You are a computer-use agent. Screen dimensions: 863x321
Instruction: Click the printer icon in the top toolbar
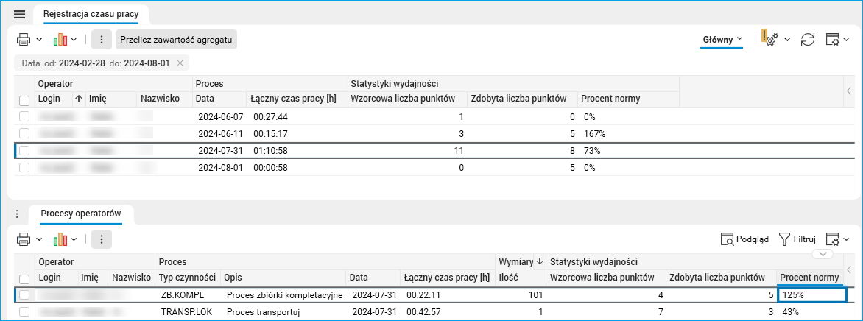point(24,40)
